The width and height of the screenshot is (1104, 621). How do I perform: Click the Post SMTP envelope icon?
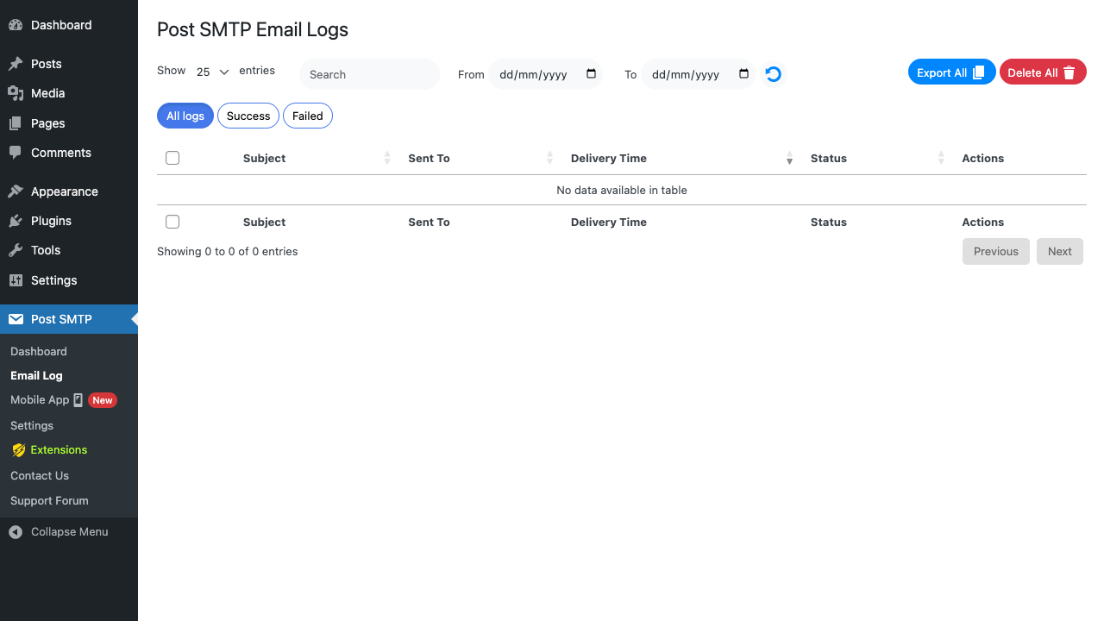(16, 319)
